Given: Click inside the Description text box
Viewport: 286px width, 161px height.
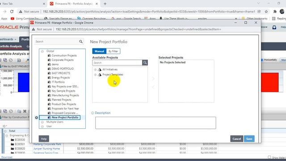Looking at the screenshot, I should tap(156, 123).
